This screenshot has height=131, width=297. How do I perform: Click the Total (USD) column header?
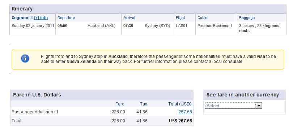click(180, 104)
